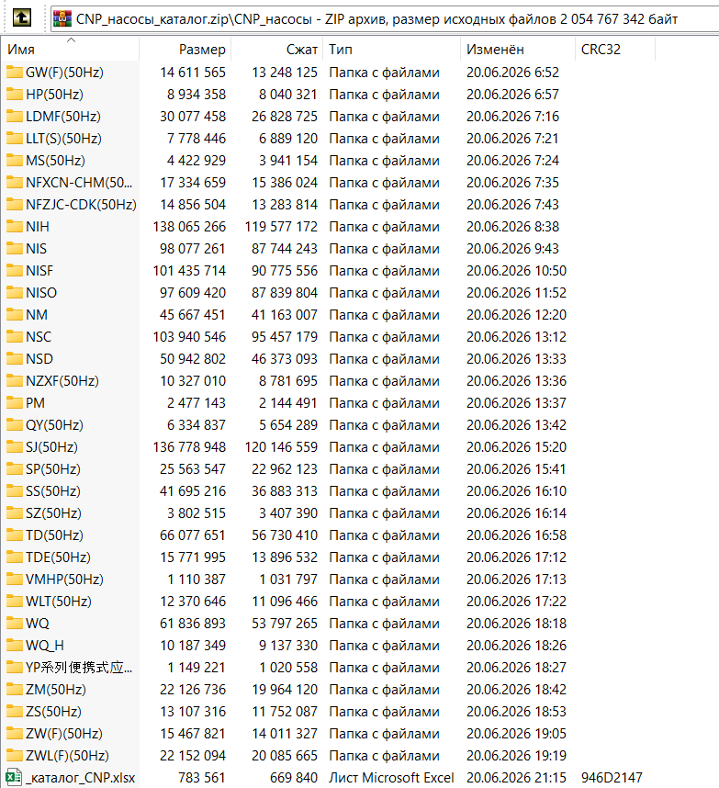The width and height of the screenshot is (719, 788).
Task: Click size value 2 477 143
Action: pyautogui.click(x=197, y=403)
